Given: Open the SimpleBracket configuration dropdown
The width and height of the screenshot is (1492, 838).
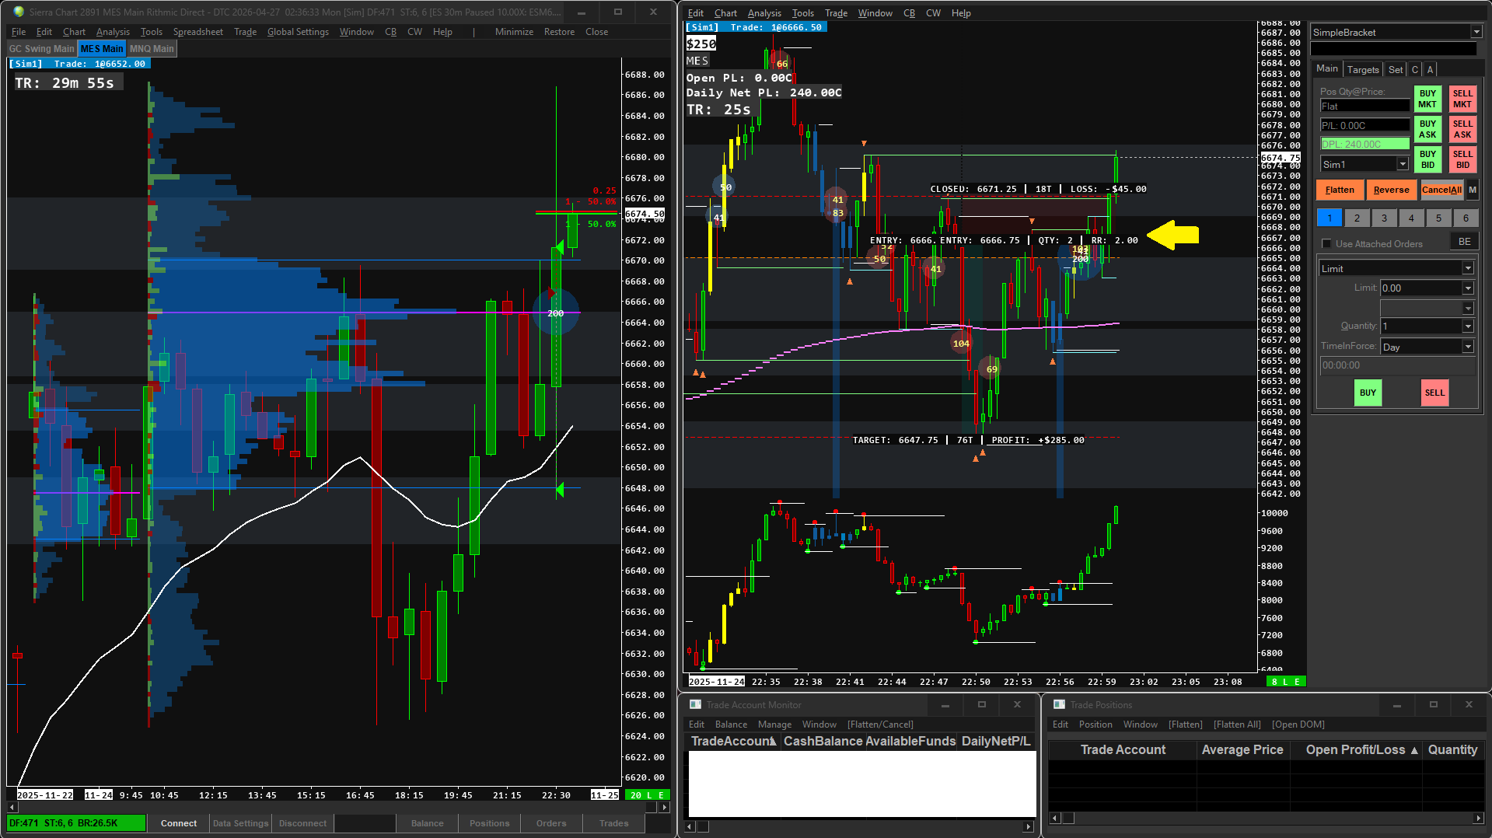Looking at the screenshot, I should coord(1476,32).
